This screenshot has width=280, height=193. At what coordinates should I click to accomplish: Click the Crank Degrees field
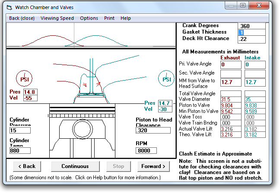pos(252,26)
